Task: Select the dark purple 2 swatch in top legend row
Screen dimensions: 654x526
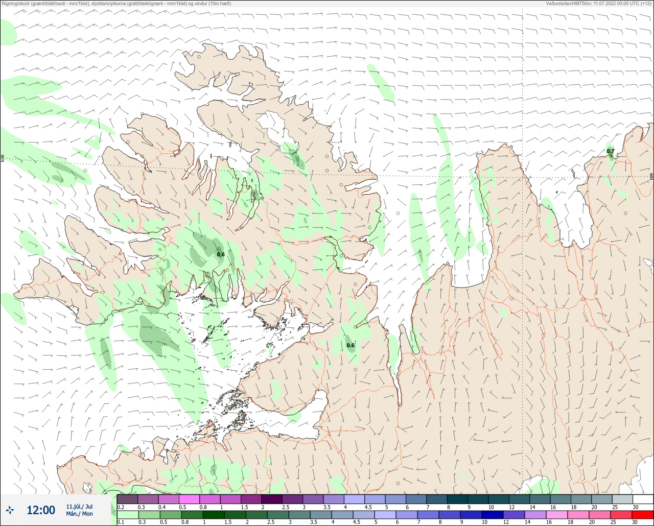Action: (272, 499)
